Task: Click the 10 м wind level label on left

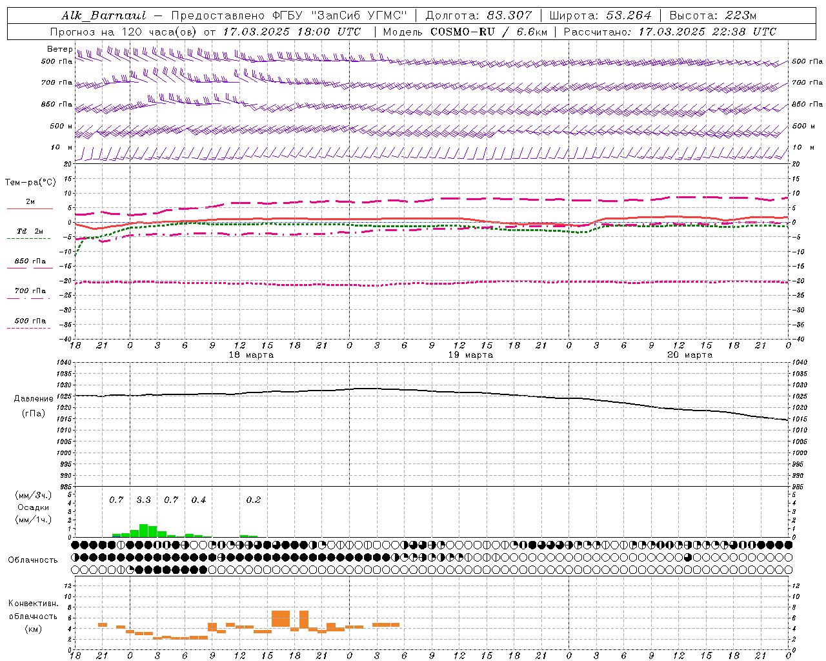Action: click(61, 147)
